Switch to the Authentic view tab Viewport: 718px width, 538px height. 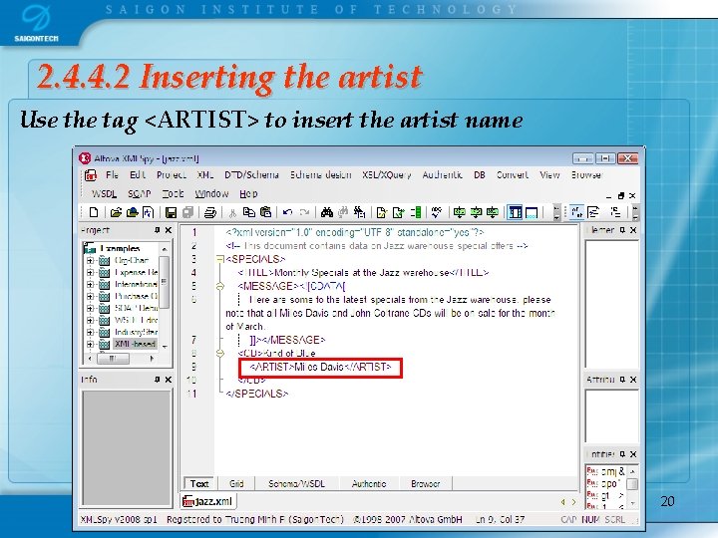point(369,483)
